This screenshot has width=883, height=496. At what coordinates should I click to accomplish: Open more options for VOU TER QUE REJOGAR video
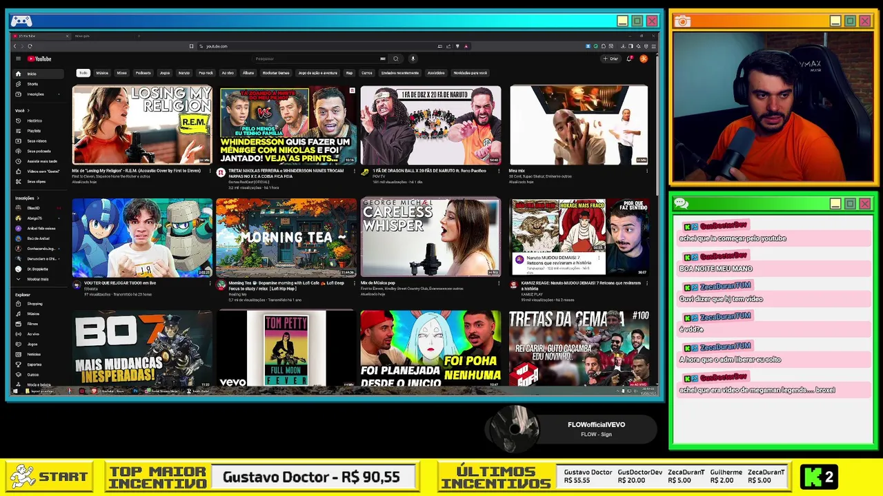pyautogui.click(x=210, y=283)
